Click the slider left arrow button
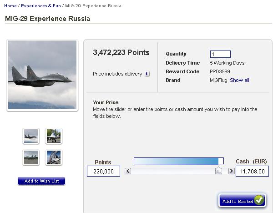This screenshot has height=213, width=273. tap(128, 171)
